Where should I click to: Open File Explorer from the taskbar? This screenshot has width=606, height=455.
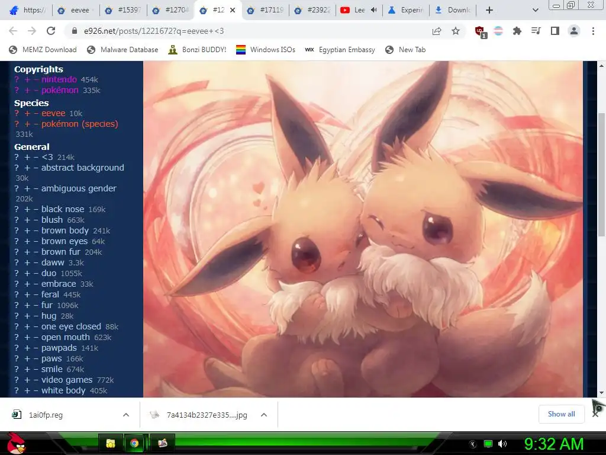point(111,443)
